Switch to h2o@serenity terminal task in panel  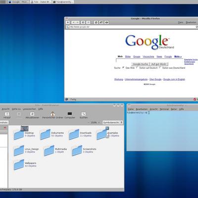63,2
